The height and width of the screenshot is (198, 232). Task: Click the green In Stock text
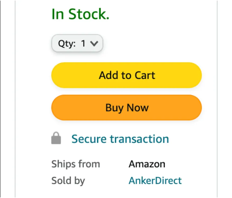[x=80, y=14]
